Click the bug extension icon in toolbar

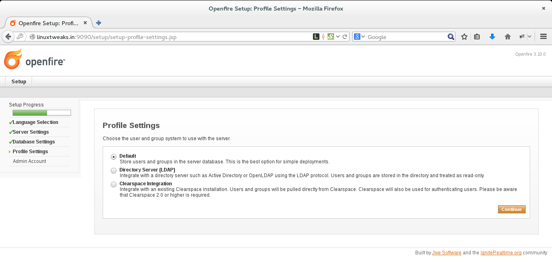point(522,37)
